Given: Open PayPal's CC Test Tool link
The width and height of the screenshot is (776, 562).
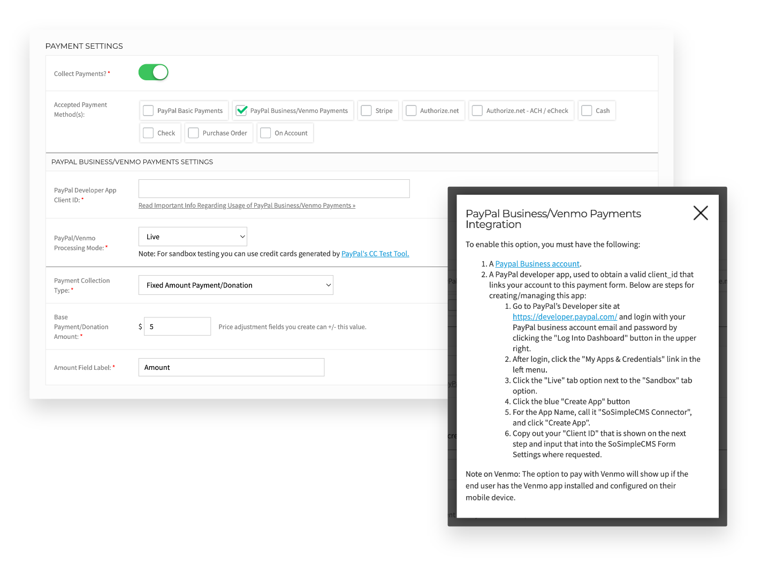Looking at the screenshot, I should 375,254.
